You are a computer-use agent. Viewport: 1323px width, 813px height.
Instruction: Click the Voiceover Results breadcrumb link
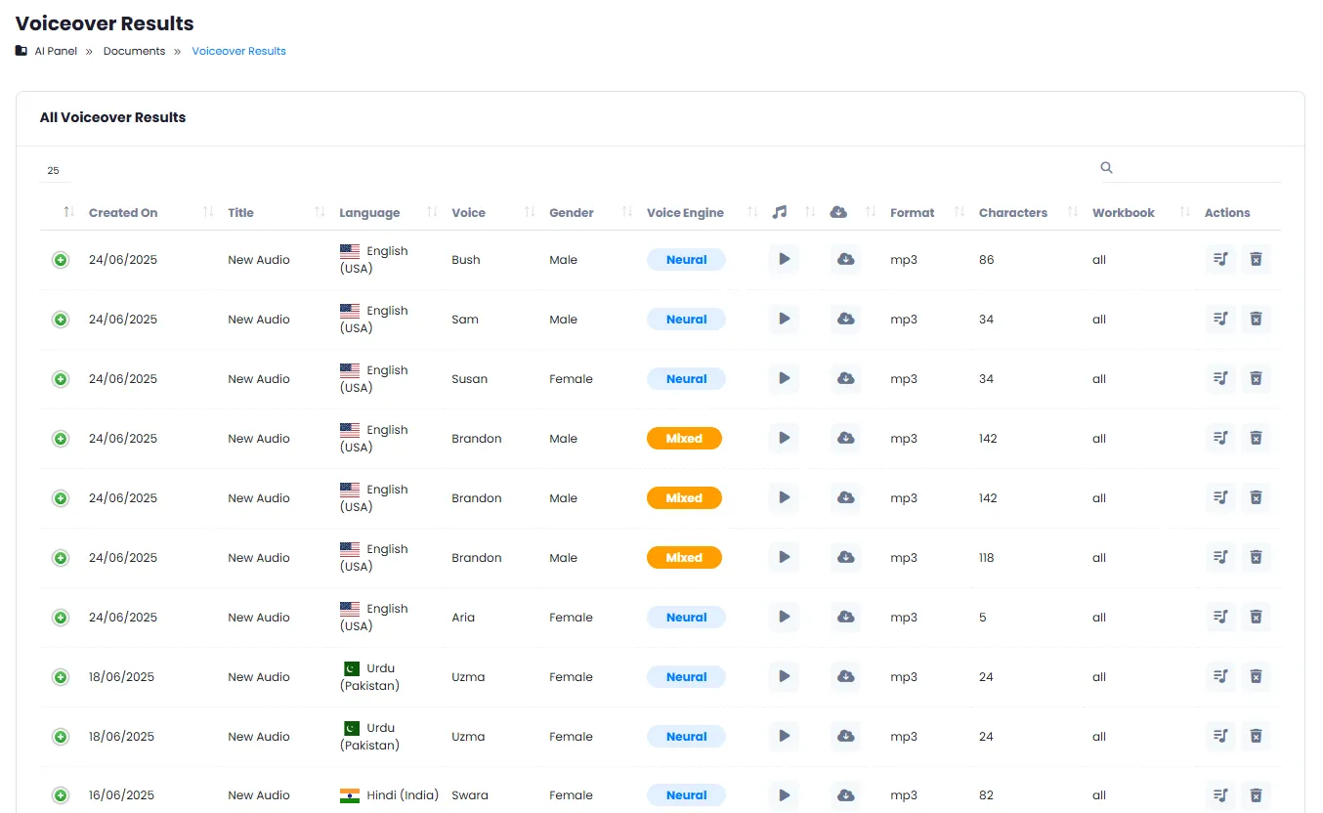pos(238,51)
